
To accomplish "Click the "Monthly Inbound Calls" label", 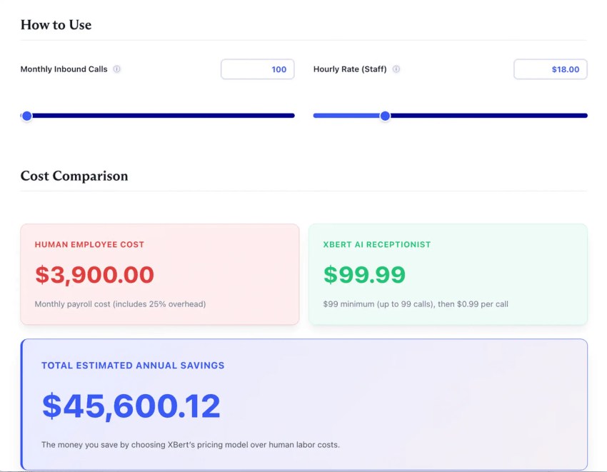I will coord(64,69).
